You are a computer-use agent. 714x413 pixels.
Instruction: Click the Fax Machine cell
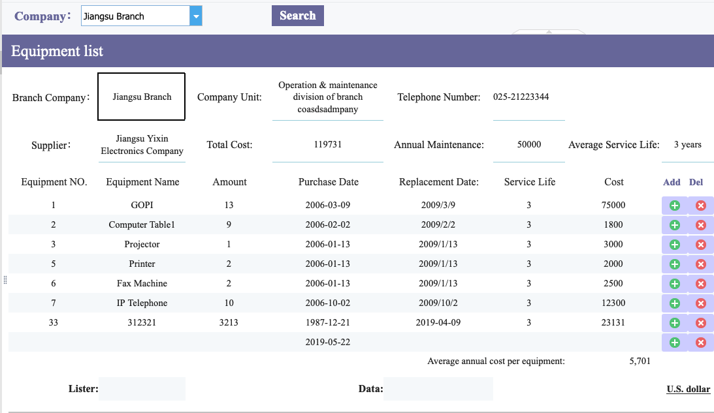tap(142, 283)
